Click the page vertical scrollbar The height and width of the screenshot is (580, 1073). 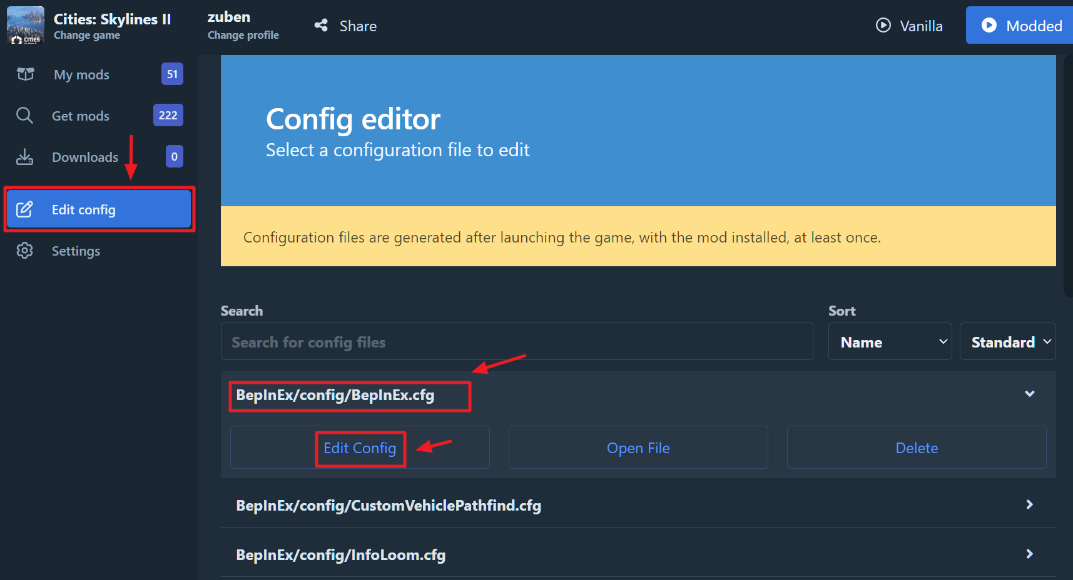(x=1068, y=176)
